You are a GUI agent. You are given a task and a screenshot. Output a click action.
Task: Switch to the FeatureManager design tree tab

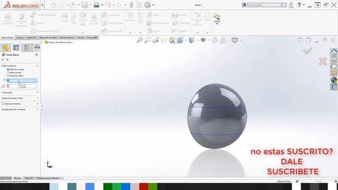6,48
